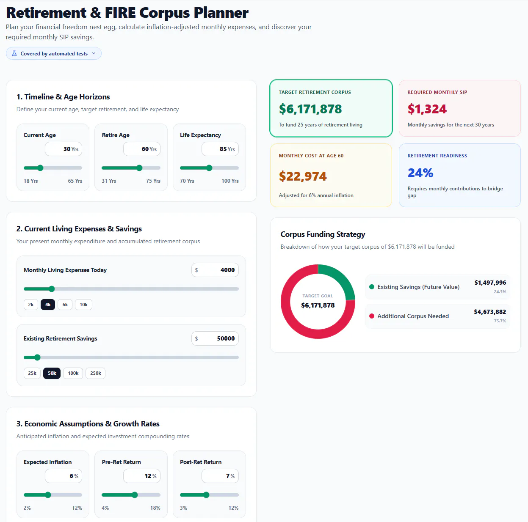Click the Retirement Readiness card
This screenshot has width=528, height=522.
pos(460,175)
